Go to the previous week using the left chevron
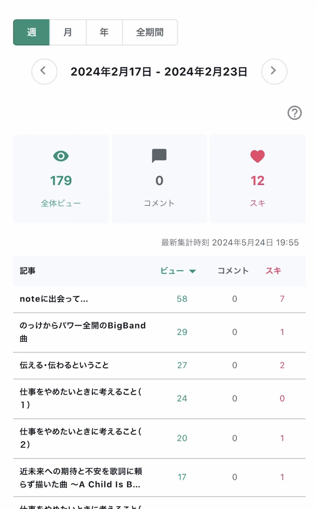This screenshot has height=509, width=316. (44, 71)
